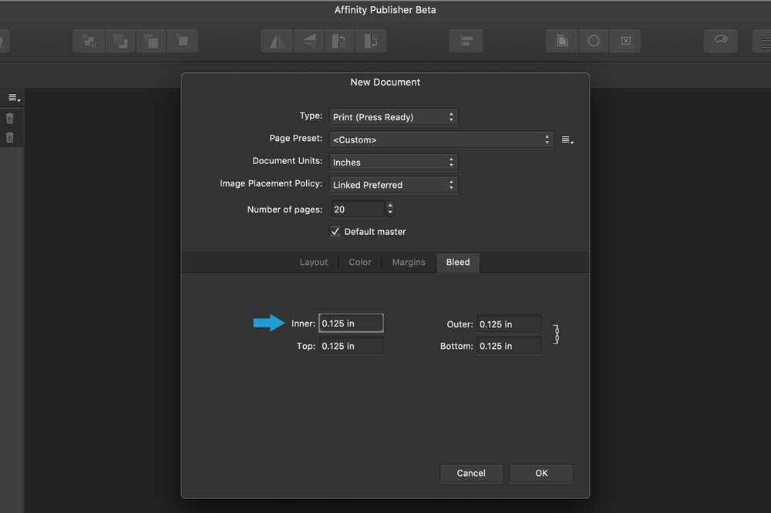Screen dimensions: 771x513
Task: Open the Alignment toolbar icon
Action: (x=466, y=42)
